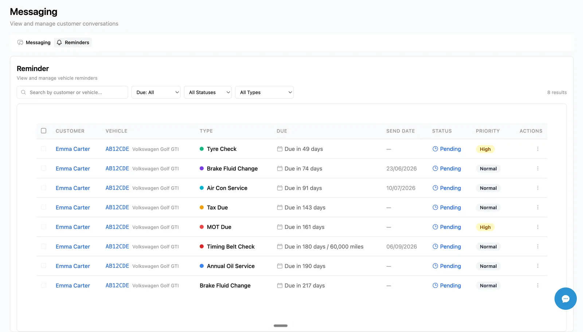
Task: Open actions menu for Air Con Service row
Action: click(537, 188)
